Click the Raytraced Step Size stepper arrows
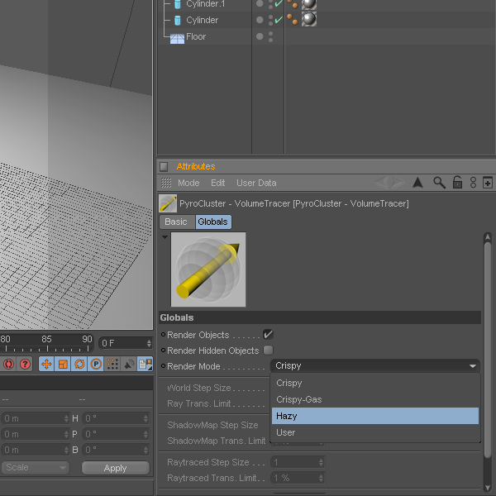The width and height of the screenshot is (496, 496). tap(321, 462)
